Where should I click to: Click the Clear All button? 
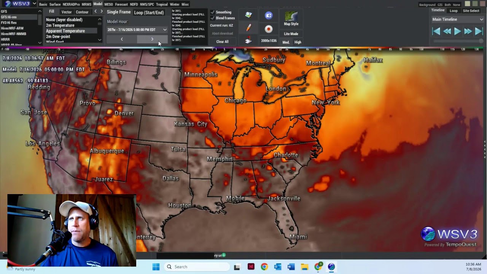coord(222,41)
